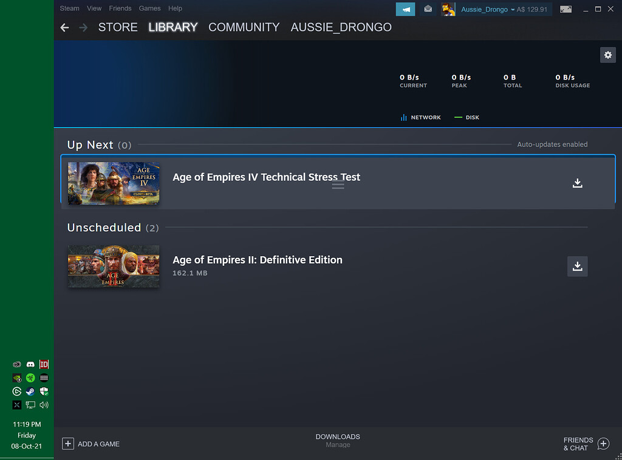Screen dimensions: 622x460
Task: Add a friend using the Friends & Chat plus icon
Action: [x=604, y=444]
